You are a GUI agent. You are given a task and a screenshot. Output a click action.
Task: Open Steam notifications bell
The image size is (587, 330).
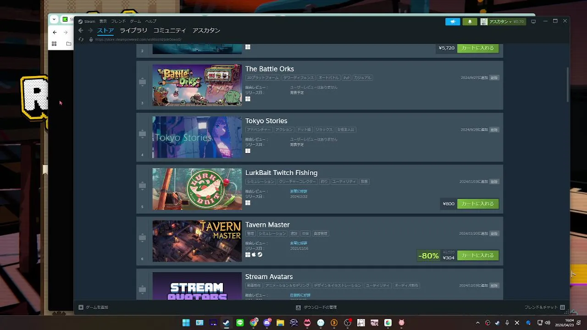pyautogui.click(x=470, y=22)
